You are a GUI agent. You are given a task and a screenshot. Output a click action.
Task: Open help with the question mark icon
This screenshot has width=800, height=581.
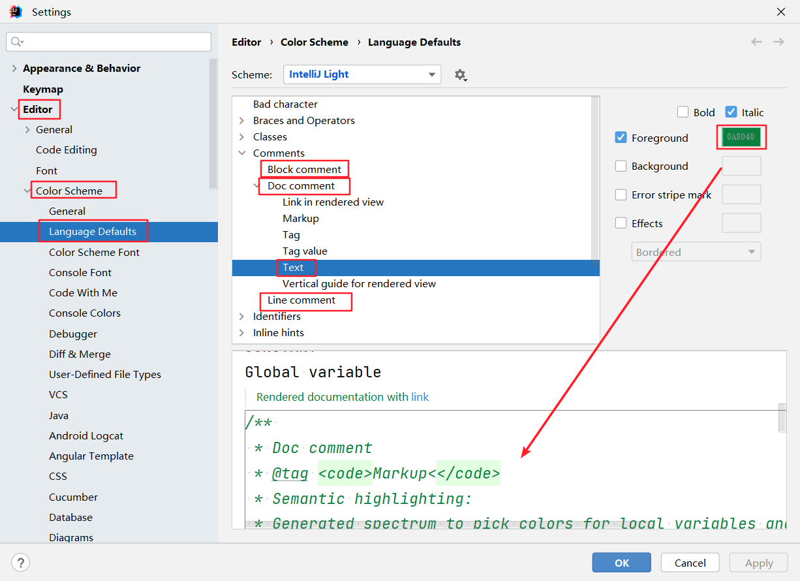(x=20, y=562)
